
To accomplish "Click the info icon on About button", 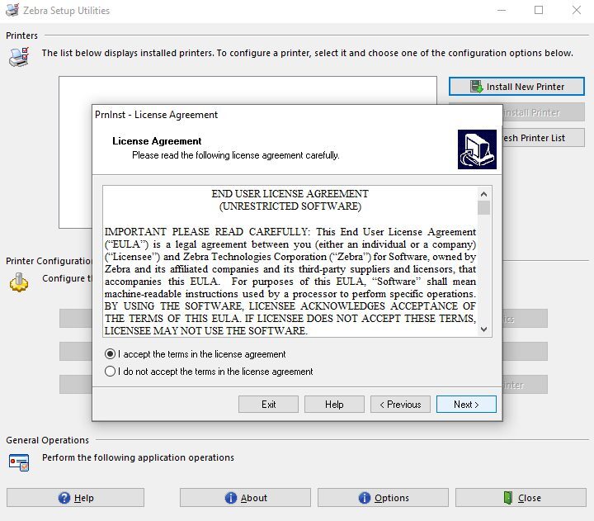I will 231,498.
